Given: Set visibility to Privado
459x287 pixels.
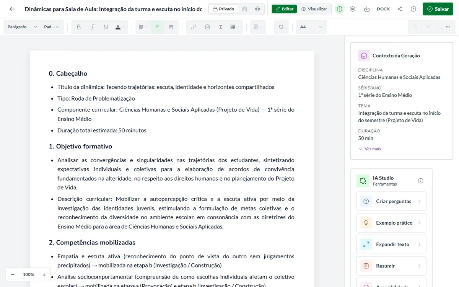Looking at the screenshot, I should [x=223, y=9].
